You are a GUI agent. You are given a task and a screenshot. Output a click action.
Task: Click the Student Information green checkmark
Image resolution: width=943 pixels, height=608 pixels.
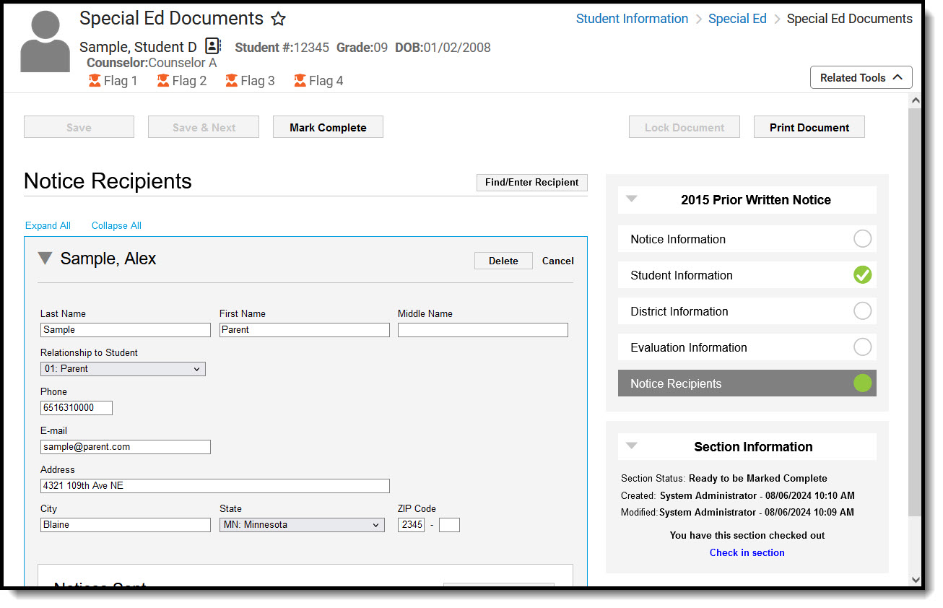pyautogui.click(x=862, y=274)
